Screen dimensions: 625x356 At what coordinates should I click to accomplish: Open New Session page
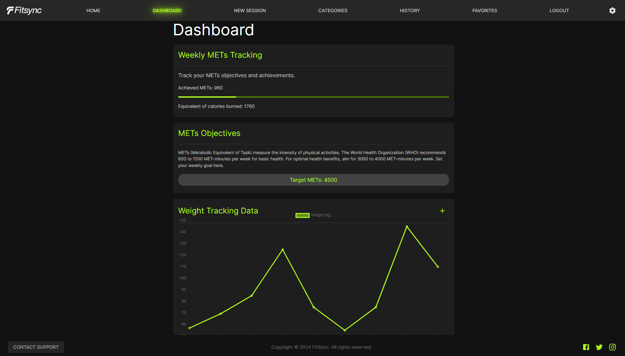pos(250,11)
